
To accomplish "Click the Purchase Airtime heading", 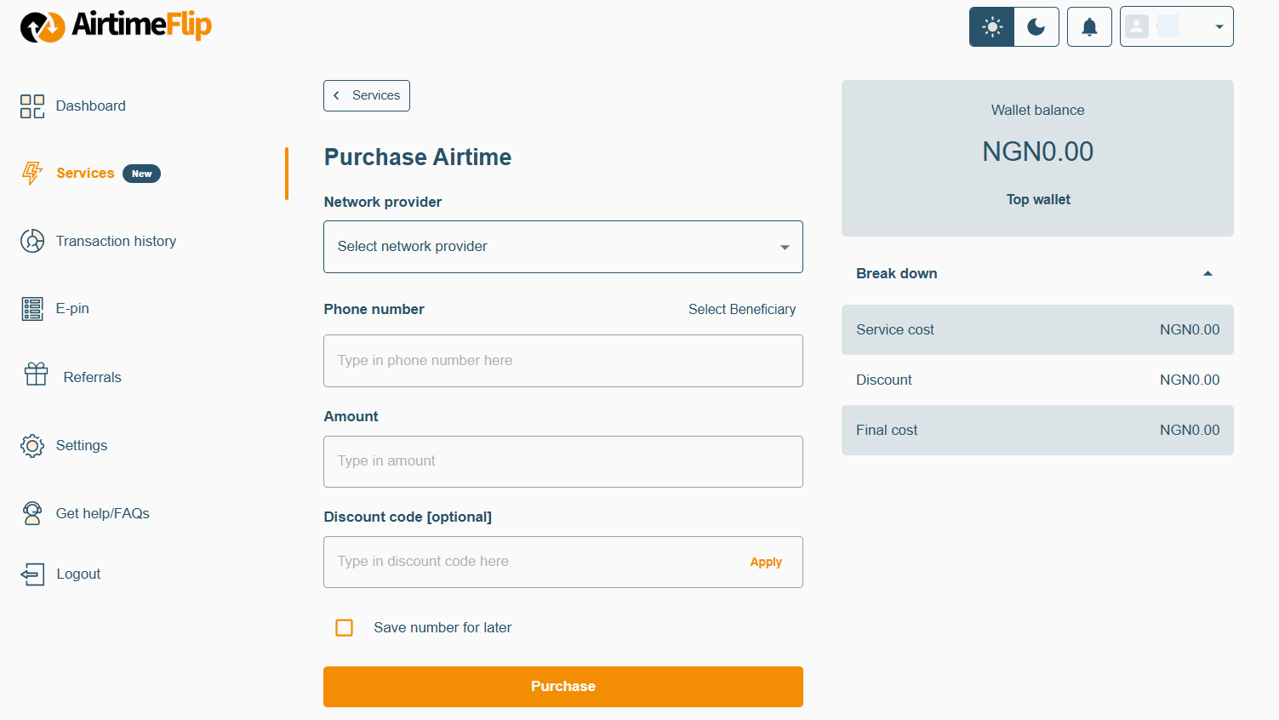I will coord(418,157).
